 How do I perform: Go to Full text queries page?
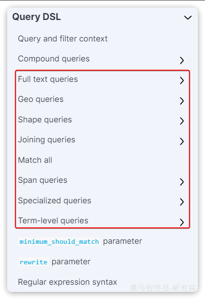point(48,79)
